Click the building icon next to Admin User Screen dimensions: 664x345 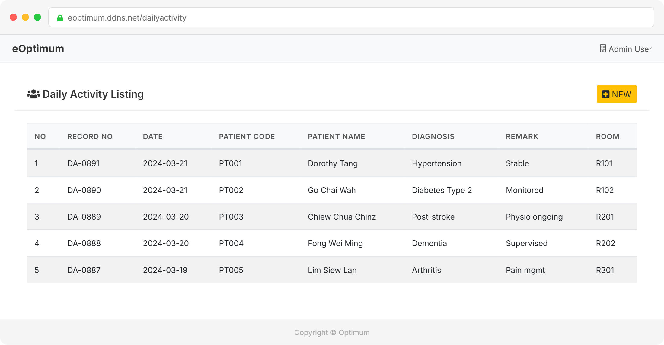602,49
